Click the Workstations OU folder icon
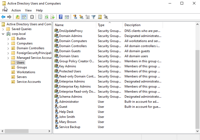The image size is (200, 140). pyautogui.click(x=13, y=72)
